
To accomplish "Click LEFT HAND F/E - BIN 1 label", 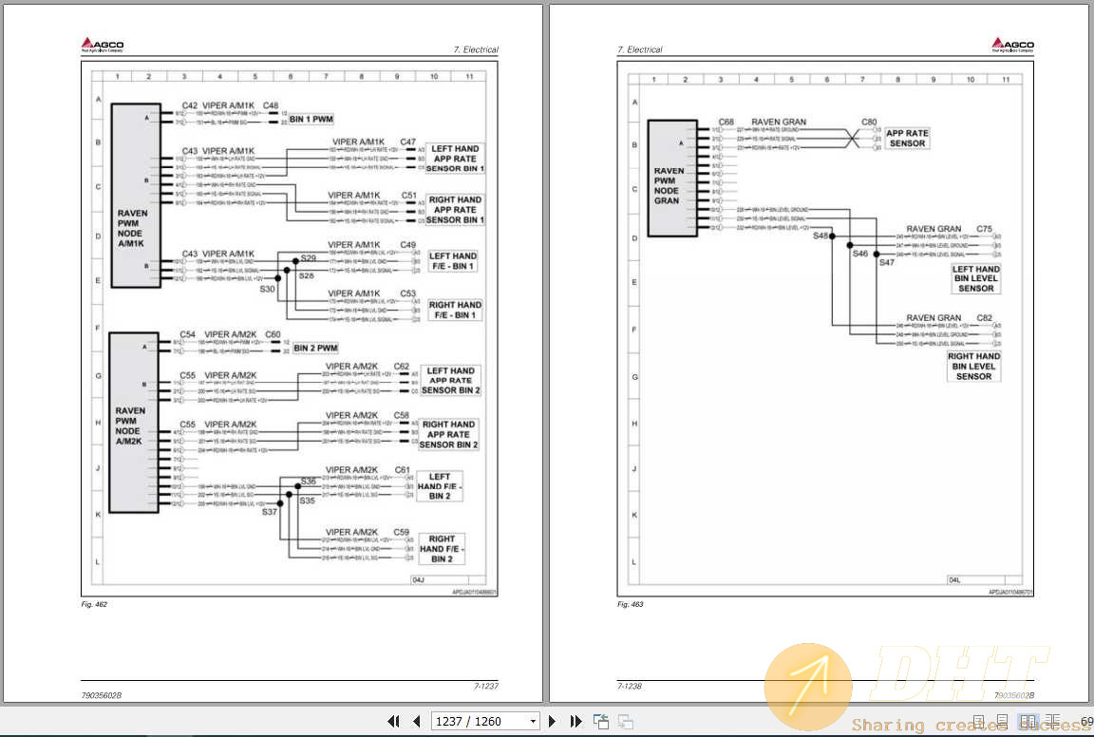I will 452,261.
